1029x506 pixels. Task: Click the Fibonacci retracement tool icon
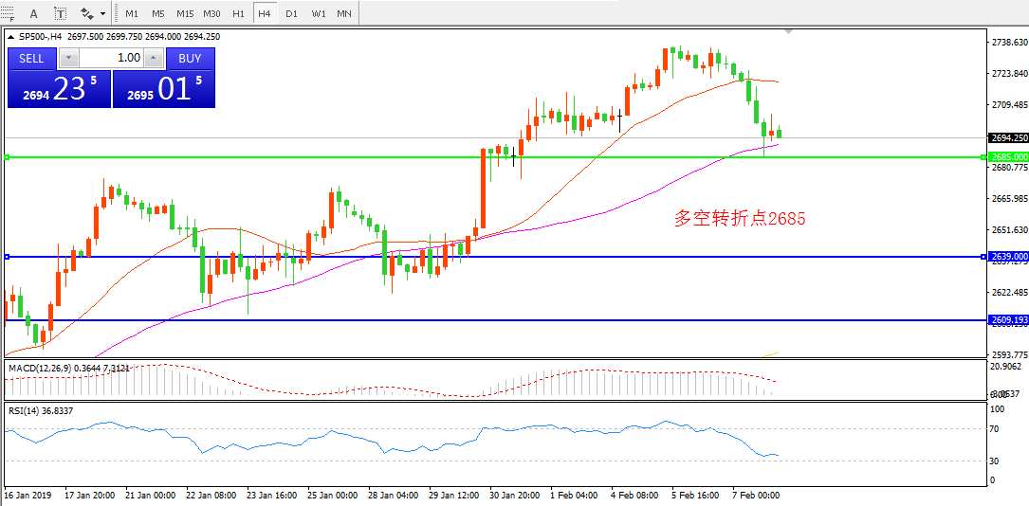click(x=9, y=13)
